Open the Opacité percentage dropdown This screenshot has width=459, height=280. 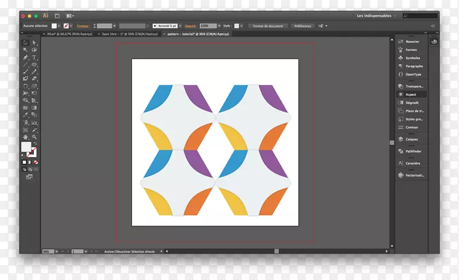coord(219,26)
